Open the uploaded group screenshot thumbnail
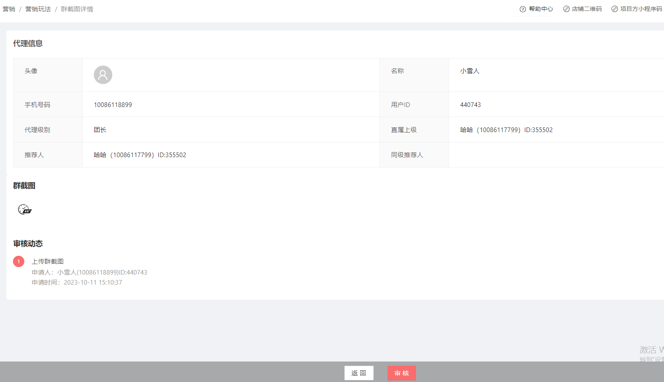The height and width of the screenshot is (382, 664). [25, 209]
